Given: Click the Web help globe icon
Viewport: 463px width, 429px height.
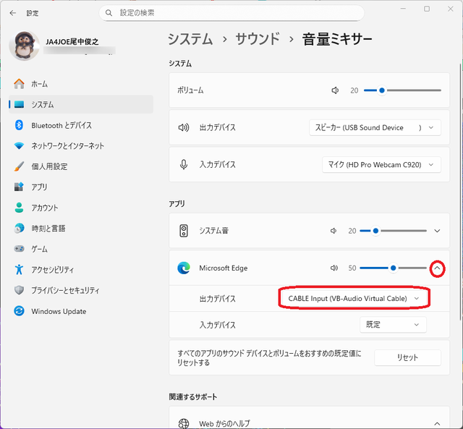Looking at the screenshot, I should point(184,424).
